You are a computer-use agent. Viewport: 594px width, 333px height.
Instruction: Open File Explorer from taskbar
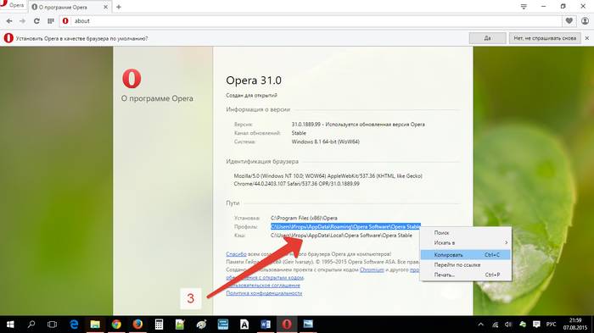pos(95,325)
